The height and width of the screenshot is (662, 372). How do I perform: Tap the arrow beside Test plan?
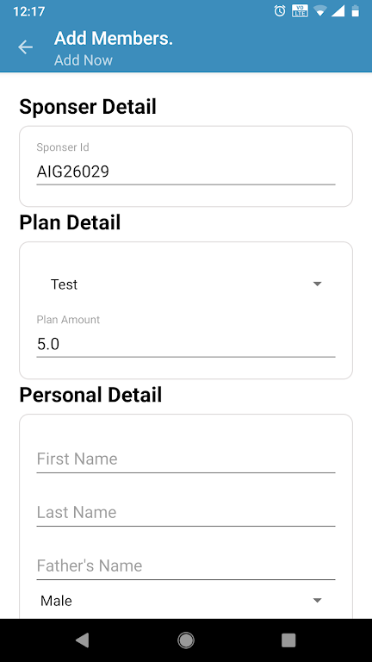[x=318, y=284]
